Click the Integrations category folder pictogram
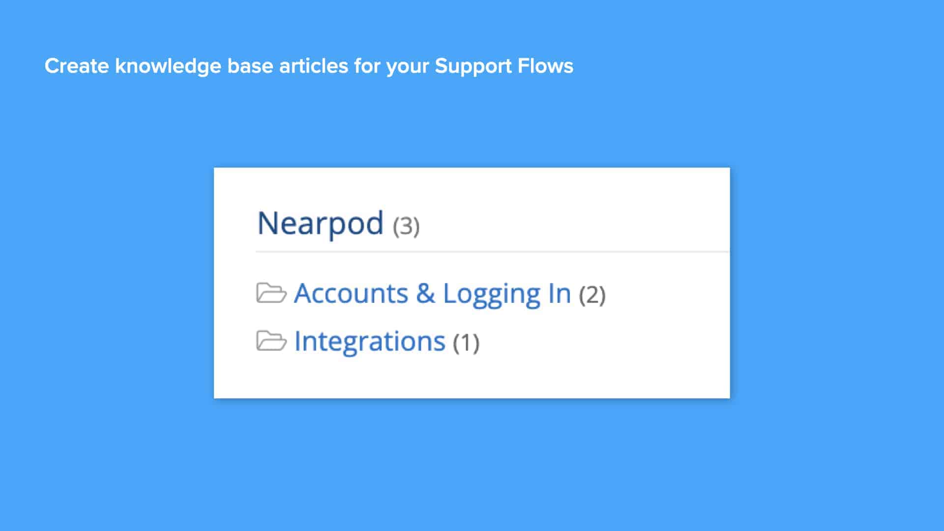 point(272,340)
